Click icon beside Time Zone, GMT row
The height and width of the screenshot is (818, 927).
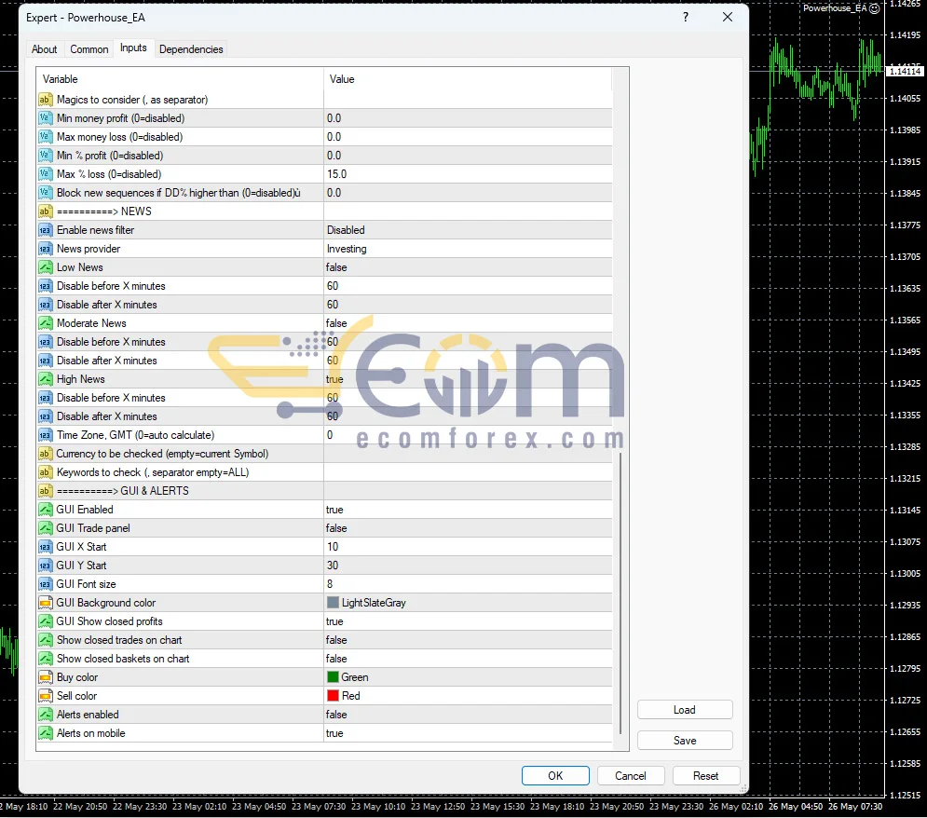(x=45, y=435)
